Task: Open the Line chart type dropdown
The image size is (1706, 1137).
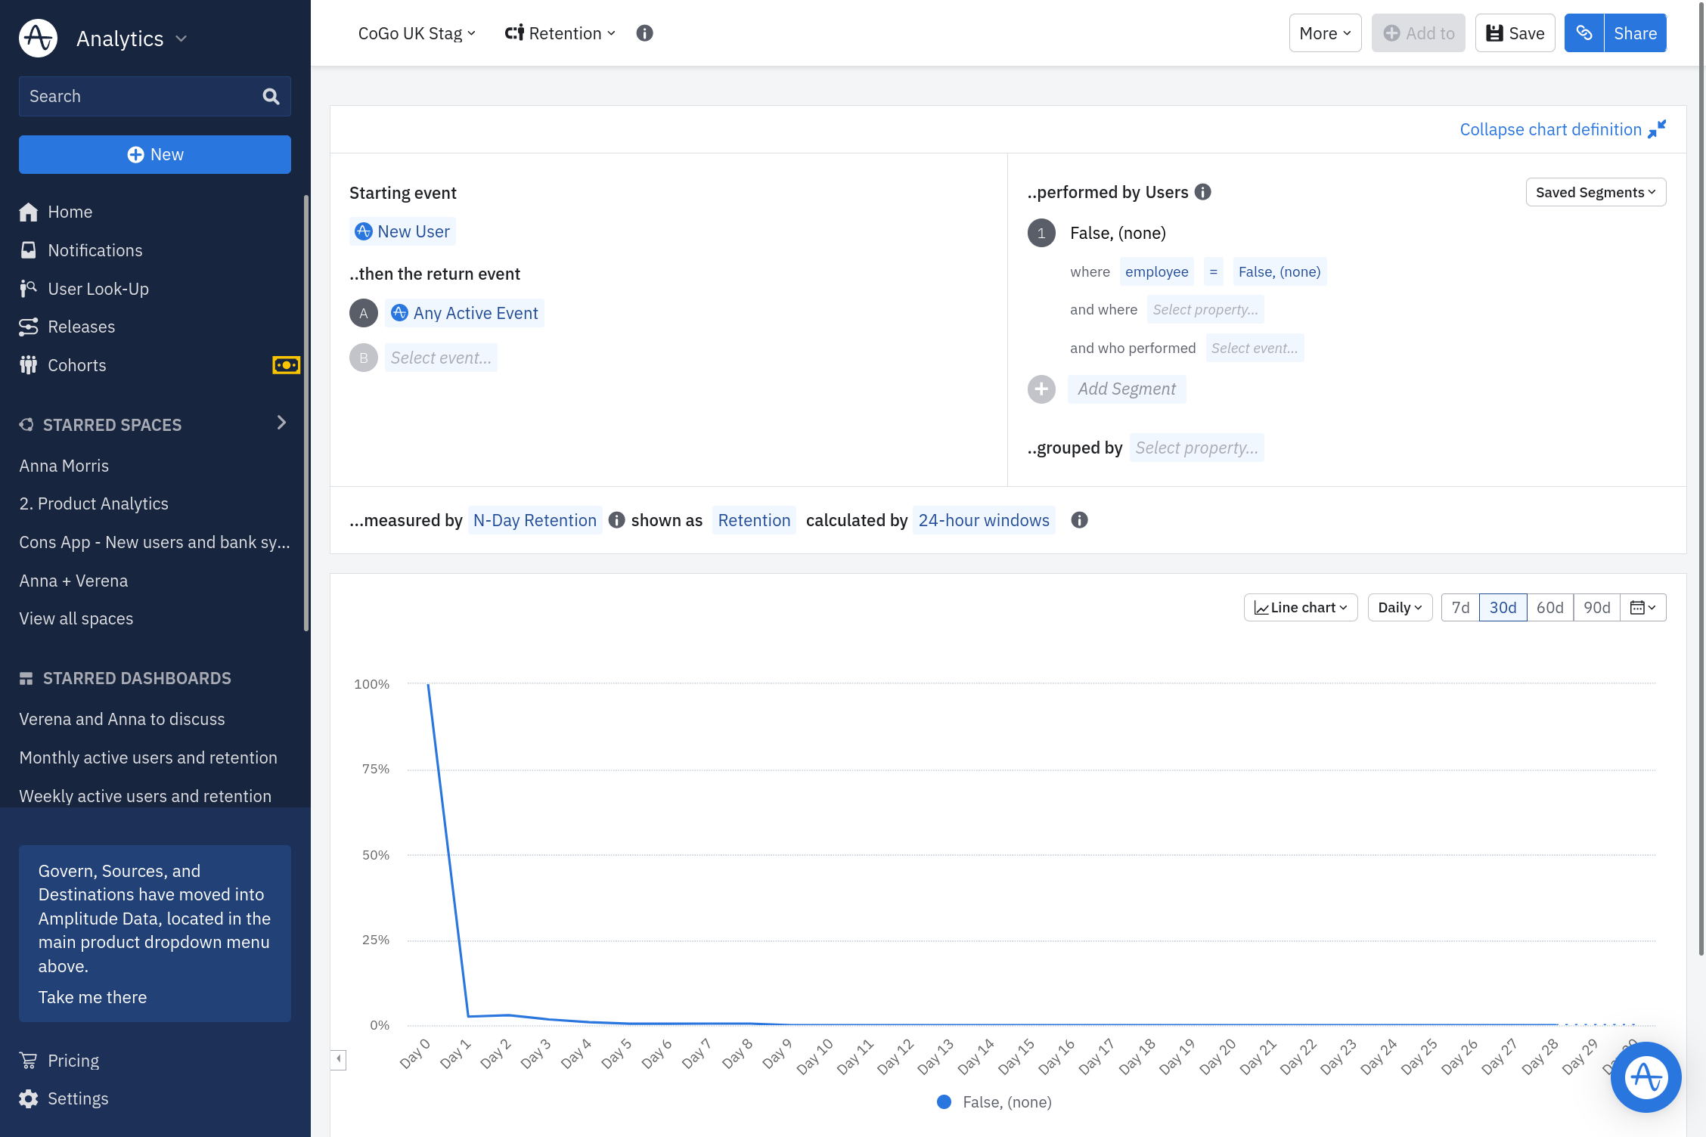Action: point(1301,608)
